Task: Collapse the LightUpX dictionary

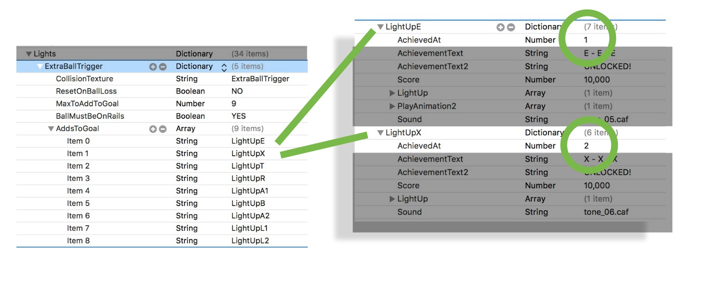Action: [x=380, y=133]
